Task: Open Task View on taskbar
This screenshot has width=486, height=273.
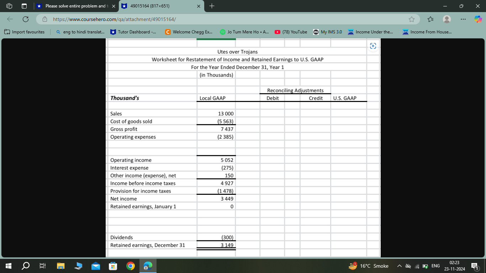Action: [x=43, y=266]
